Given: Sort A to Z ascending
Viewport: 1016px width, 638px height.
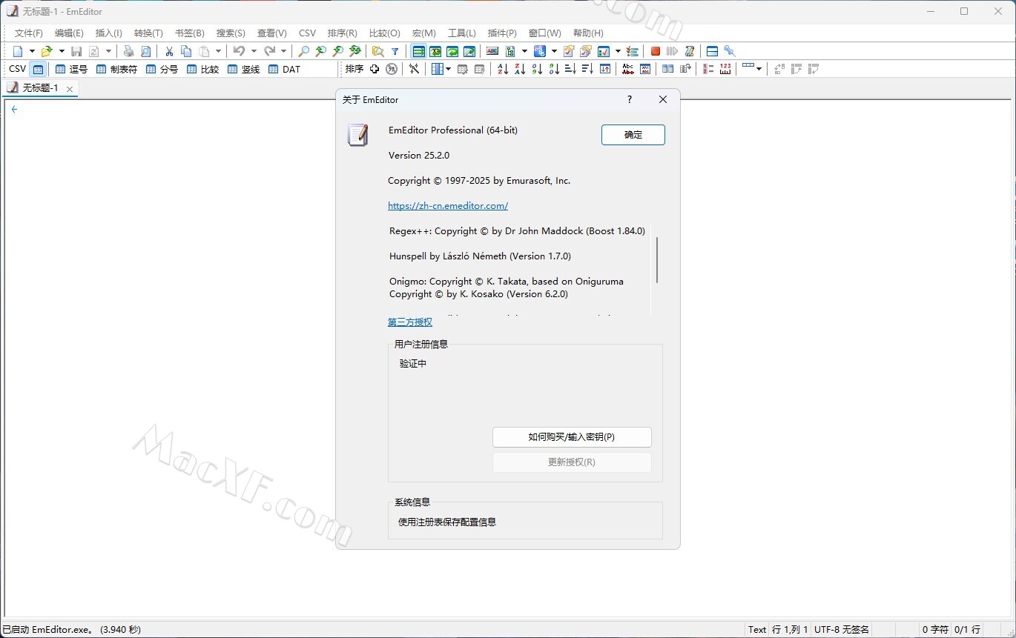Looking at the screenshot, I should pos(502,69).
